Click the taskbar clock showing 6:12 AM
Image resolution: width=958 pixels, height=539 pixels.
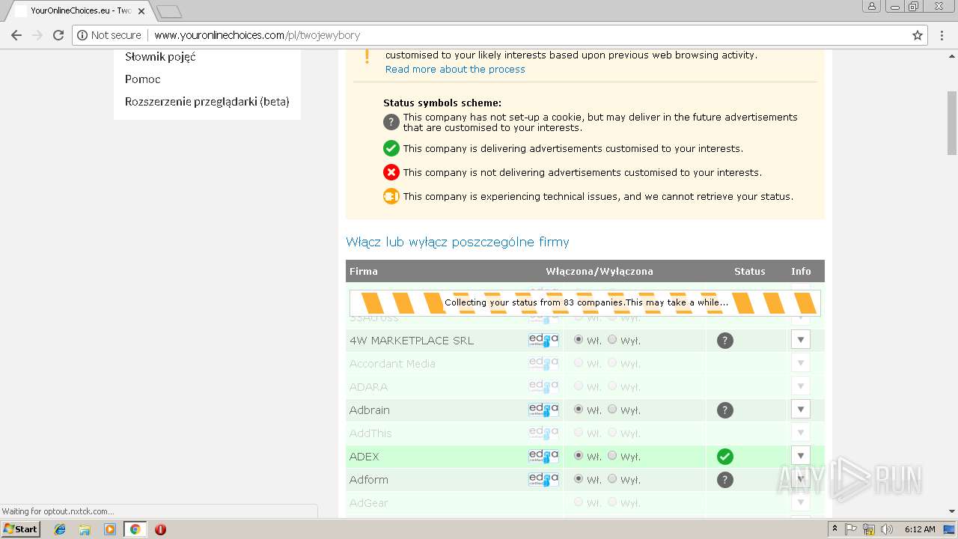920,529
